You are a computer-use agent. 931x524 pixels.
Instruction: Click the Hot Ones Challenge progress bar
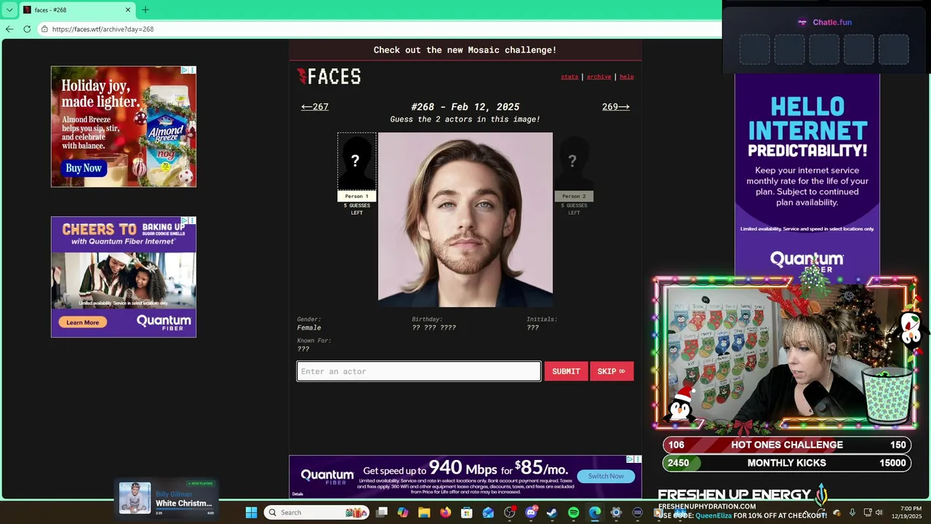click(787, 445)
